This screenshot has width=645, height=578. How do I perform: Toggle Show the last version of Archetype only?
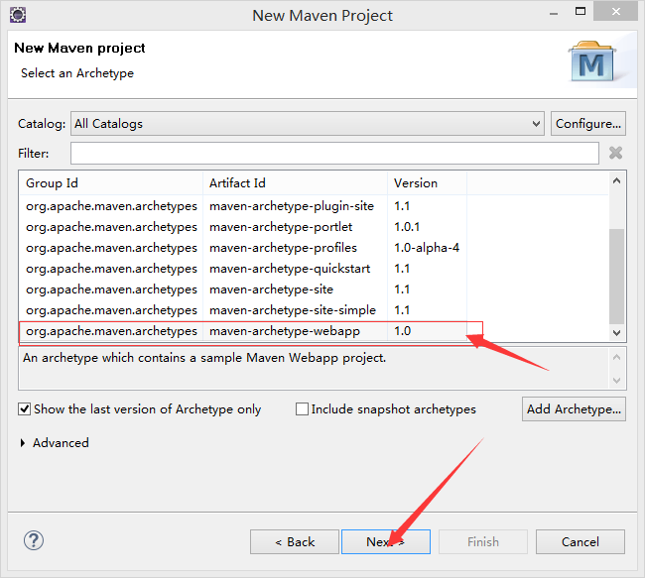click(x=24, y=409)
